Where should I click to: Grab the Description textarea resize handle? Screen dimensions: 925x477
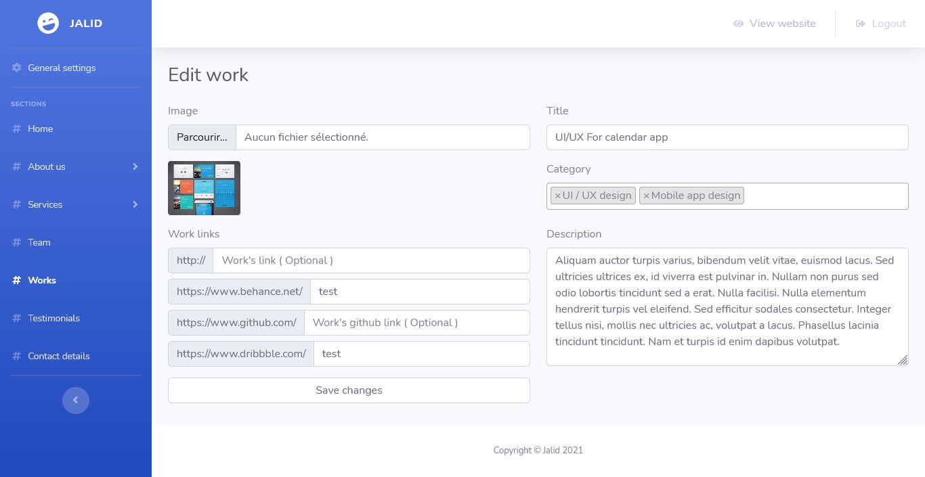click(x=903, y=361)
